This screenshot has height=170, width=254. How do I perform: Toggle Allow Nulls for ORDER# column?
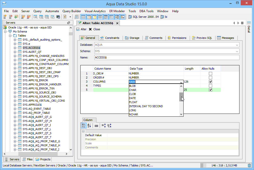210,78
